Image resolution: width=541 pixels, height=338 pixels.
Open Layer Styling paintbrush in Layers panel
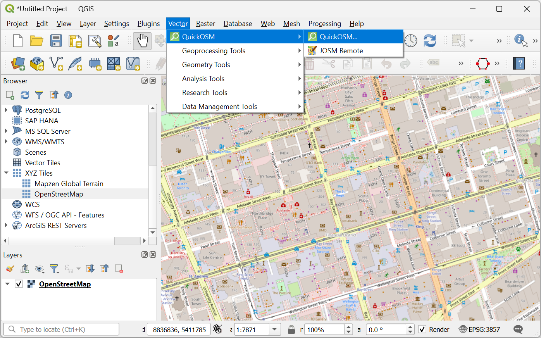(x=10, y=269)
